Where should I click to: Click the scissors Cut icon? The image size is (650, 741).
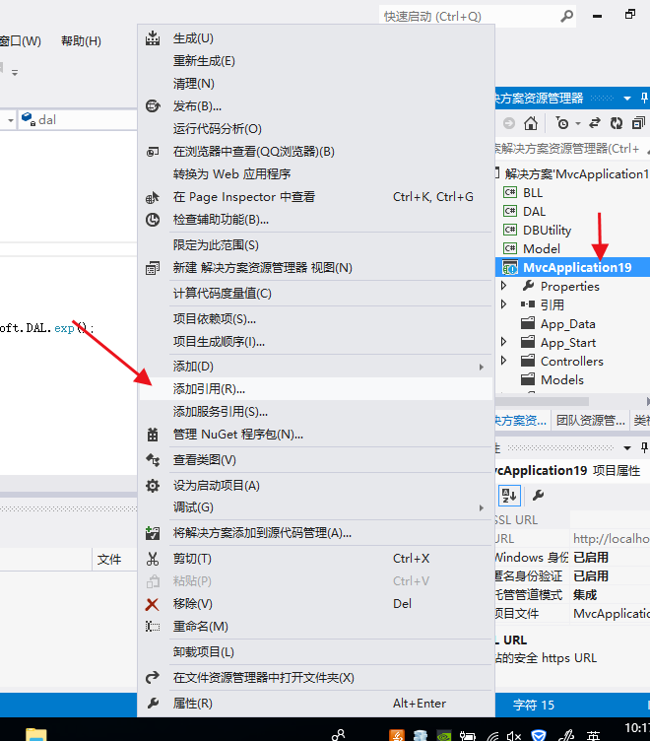152,559
